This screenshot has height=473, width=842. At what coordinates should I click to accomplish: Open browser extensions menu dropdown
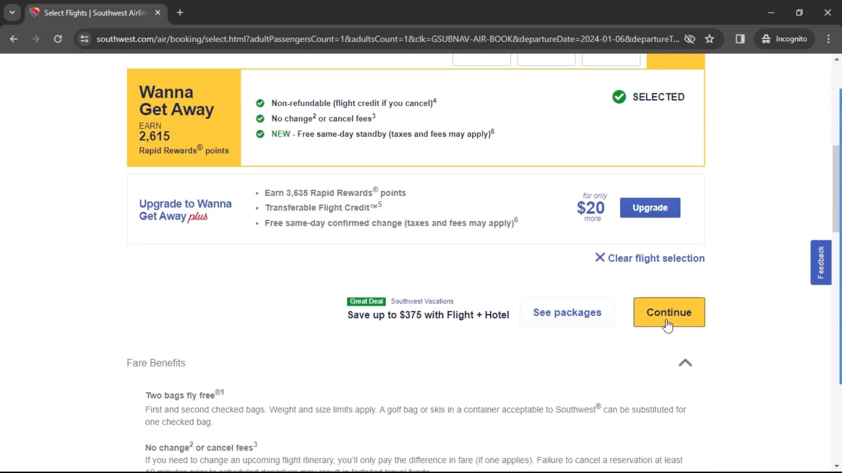point(741,39)
